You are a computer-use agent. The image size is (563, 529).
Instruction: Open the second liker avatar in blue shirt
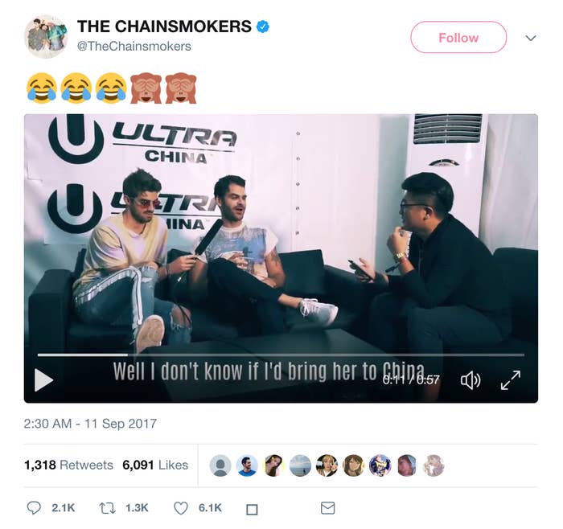point(247,465)
